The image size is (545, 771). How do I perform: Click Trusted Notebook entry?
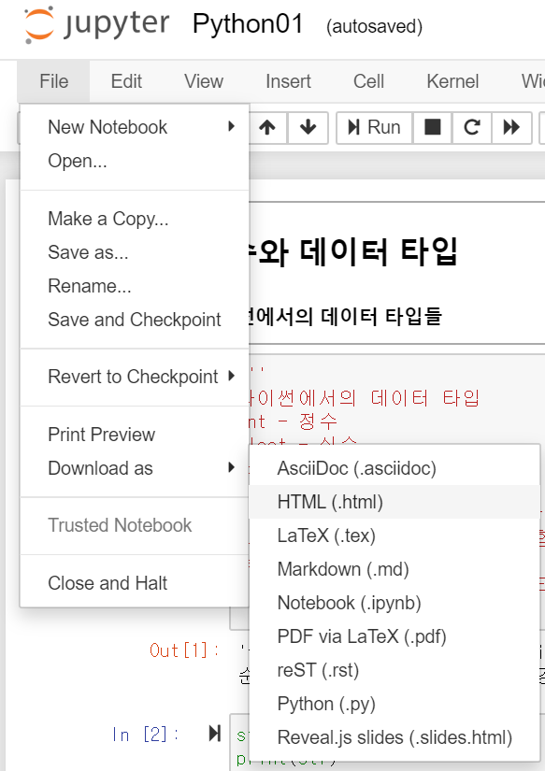click(x=135, y=525)
